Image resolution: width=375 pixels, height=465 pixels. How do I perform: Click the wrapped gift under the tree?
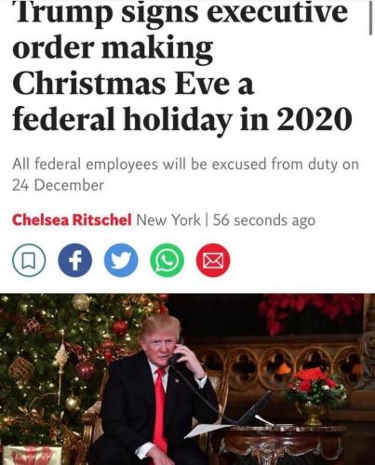tap(33, 455)
